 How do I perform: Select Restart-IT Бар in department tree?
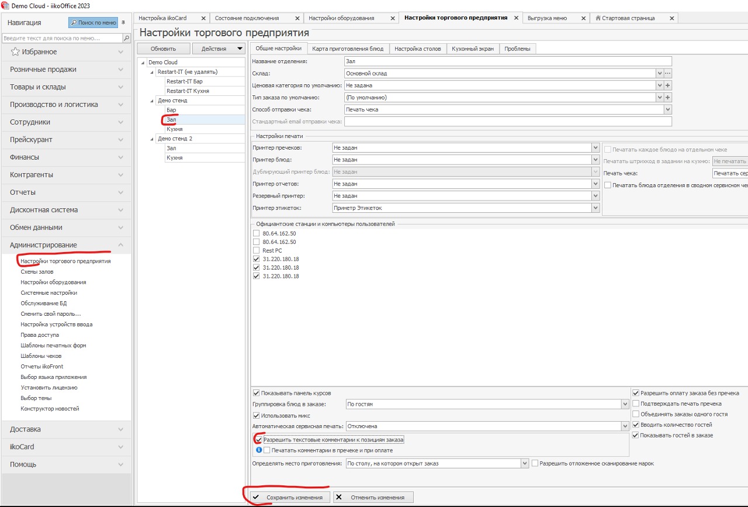184,82
